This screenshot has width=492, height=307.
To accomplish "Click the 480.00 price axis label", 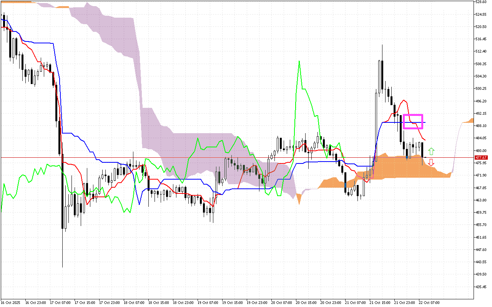I will (x=481, y=150).
